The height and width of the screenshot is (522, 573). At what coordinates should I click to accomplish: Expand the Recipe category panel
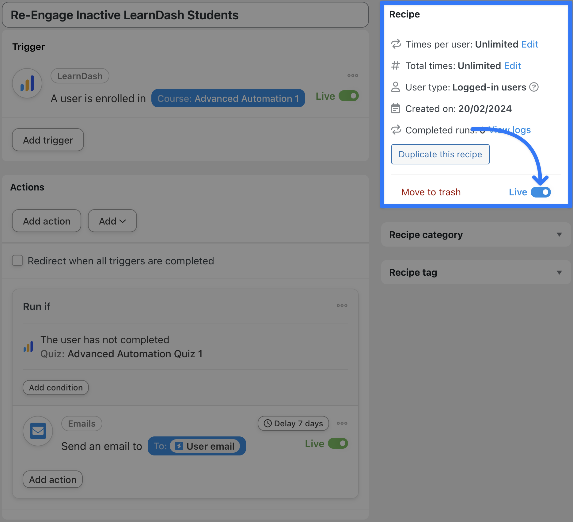560,235
